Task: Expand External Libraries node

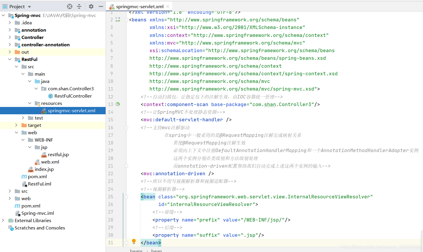Action: (x=3, y=220)
